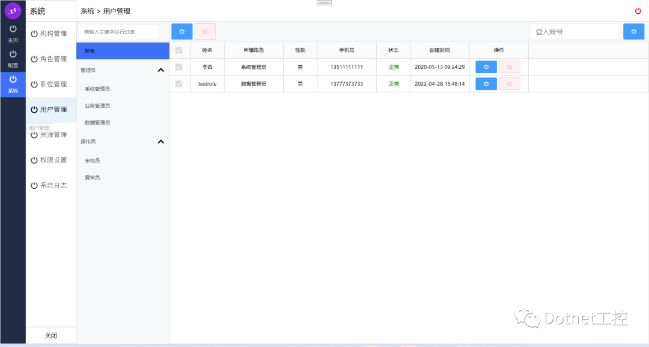Click phone number 13777373733
Viewport: 649px width, 347px height.
pyautogui.click(x=347, y=84)
